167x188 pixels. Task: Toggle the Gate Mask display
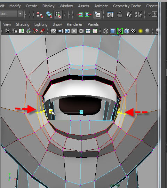[74, 31]
